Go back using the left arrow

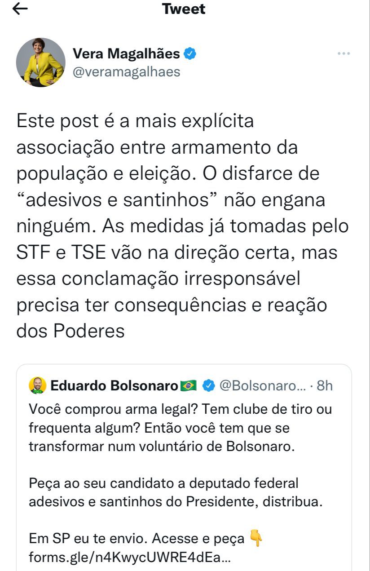[20, 9]
